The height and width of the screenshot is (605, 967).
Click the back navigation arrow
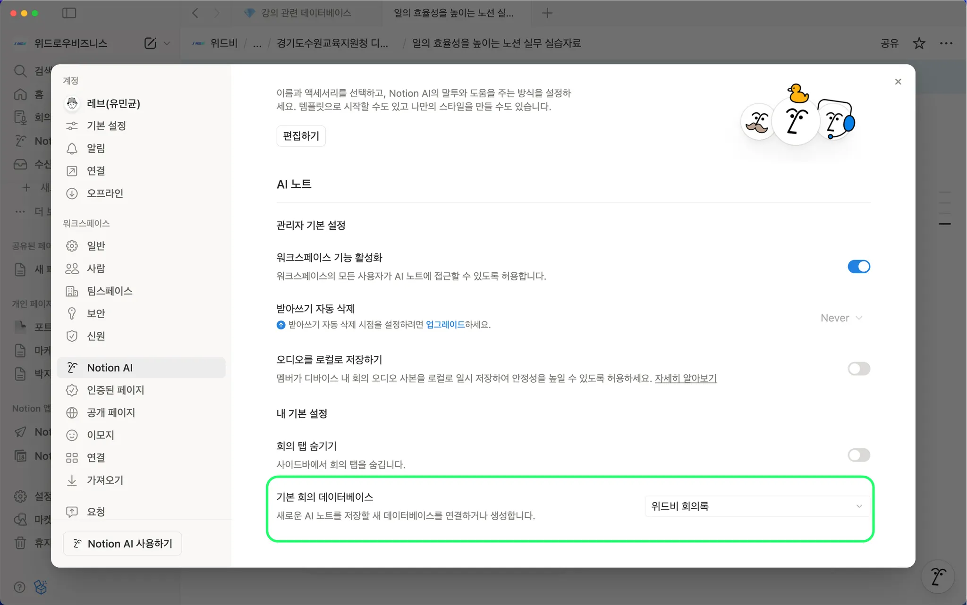[x=195, y=13]
